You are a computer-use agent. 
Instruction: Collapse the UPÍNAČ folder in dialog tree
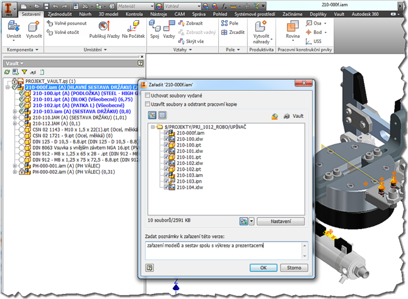pyautogui.click(x=153, y=127)
